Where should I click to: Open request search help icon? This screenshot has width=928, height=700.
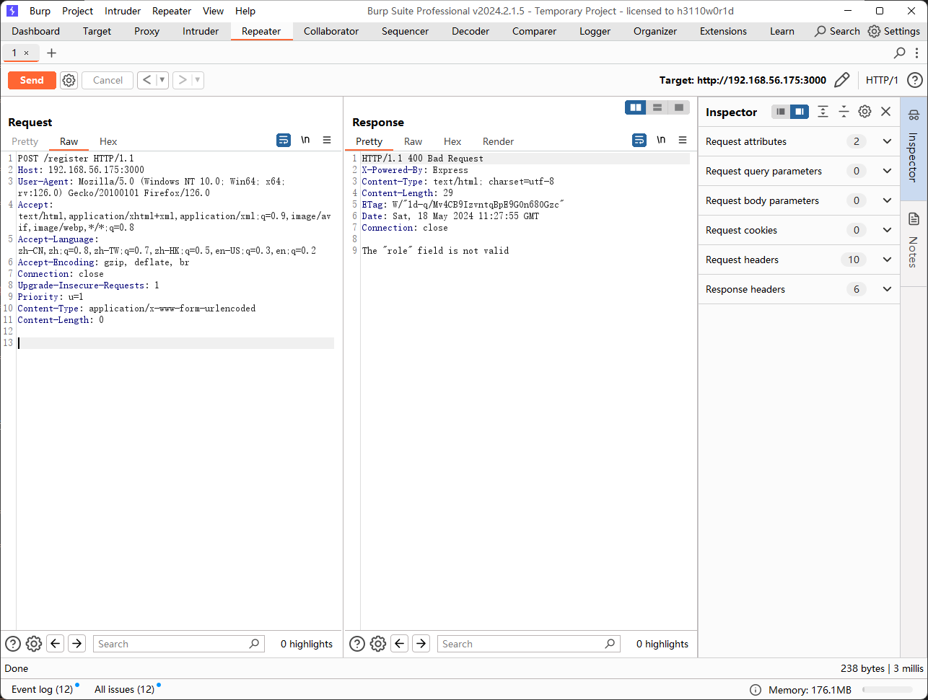tap(13, 644)
